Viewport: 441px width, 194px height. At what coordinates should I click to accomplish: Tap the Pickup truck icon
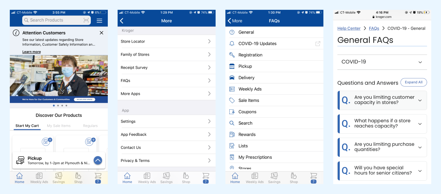[x=20, y=160]
